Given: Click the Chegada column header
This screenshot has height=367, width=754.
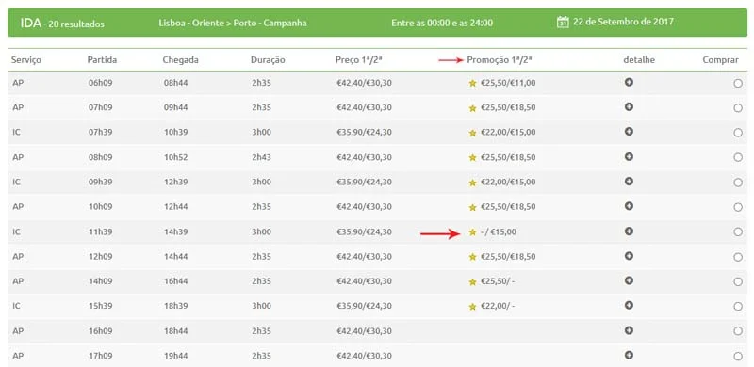Looking at the screenshot, I should (180, 60).
